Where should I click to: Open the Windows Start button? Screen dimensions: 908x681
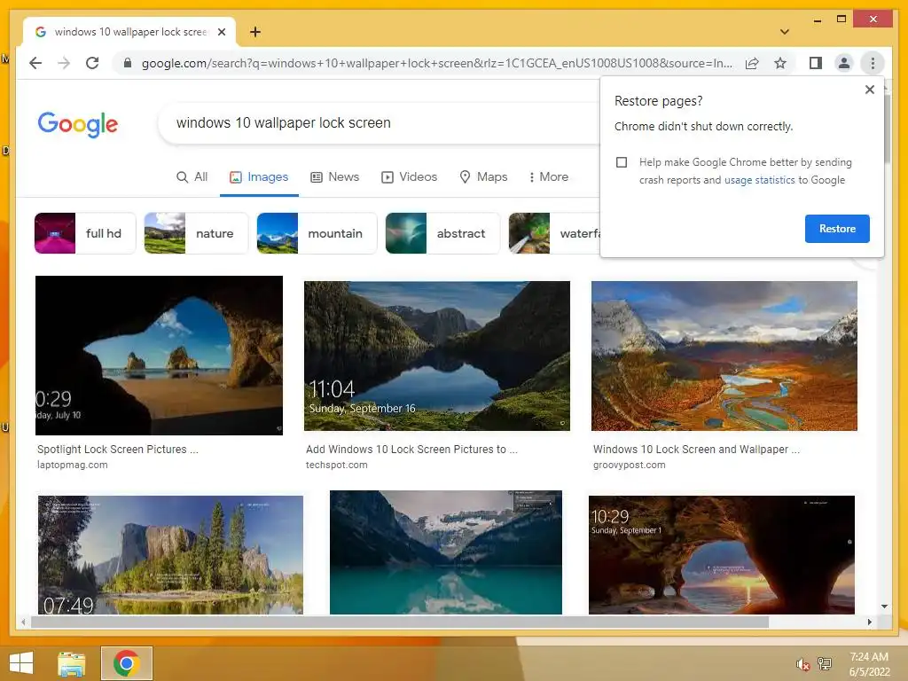coord(21,663)
